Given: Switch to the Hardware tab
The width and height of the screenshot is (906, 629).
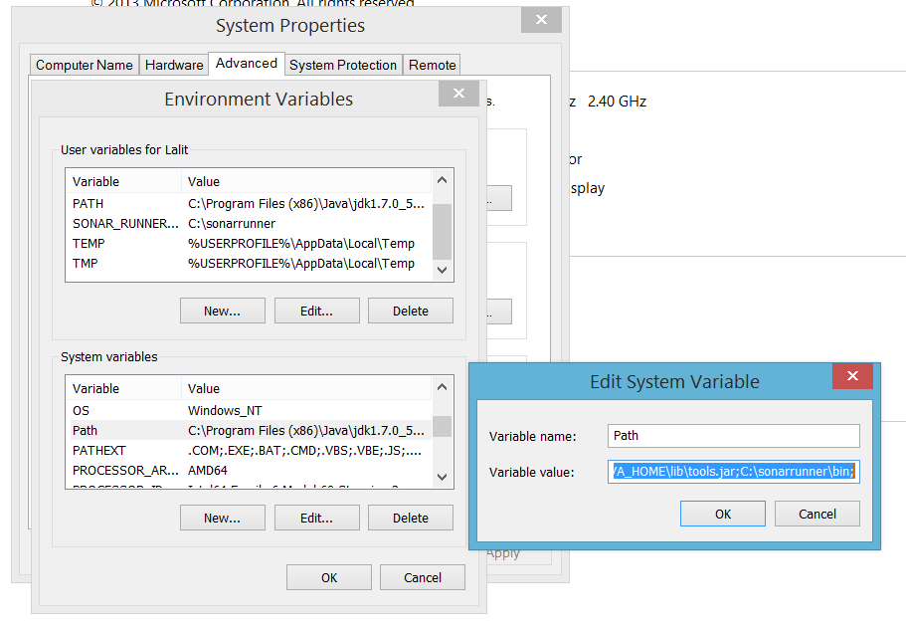Looking at the screenshot, I should coord(174,64).
